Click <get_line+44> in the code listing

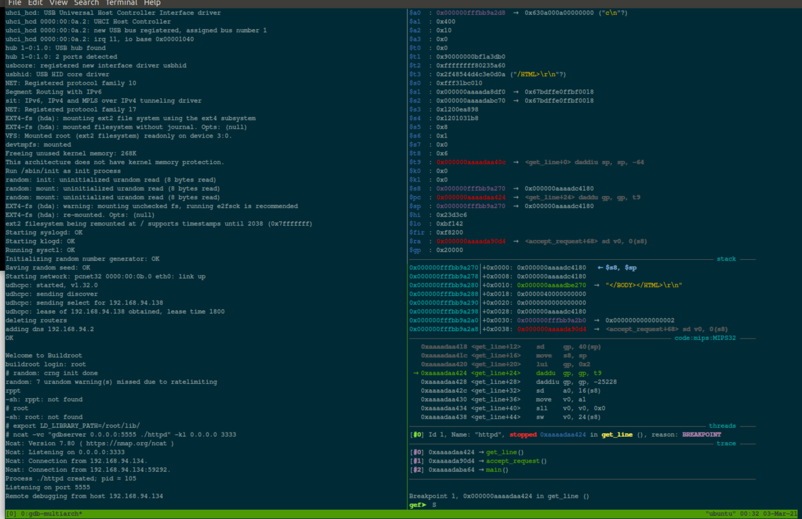[496, 417]
